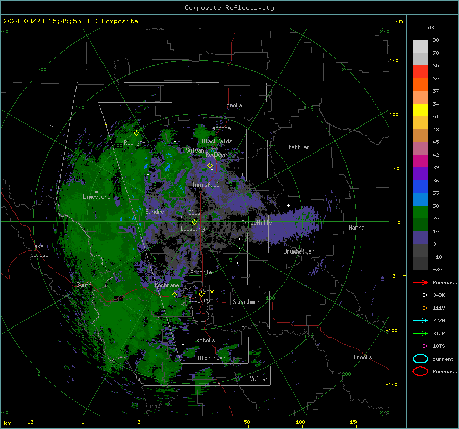
Task: Click the Ponoka city label
Action: pos(233,105)
